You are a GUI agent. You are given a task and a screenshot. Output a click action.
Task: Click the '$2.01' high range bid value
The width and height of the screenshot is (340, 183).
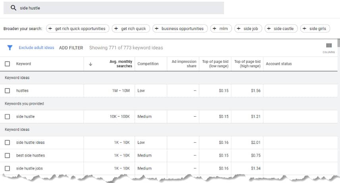[x=256, y=142]
